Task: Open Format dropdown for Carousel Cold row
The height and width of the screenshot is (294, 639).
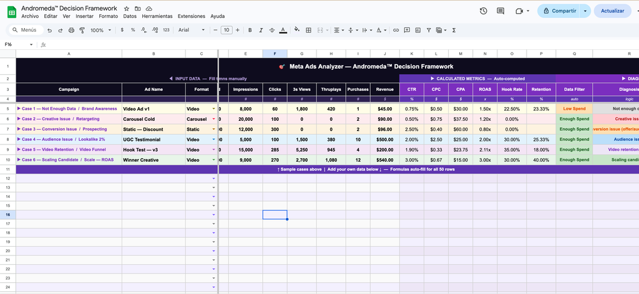Action: tap(213, 119)
